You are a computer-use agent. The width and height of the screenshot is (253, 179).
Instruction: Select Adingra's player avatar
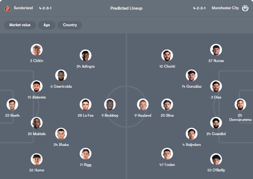(85, 55)
